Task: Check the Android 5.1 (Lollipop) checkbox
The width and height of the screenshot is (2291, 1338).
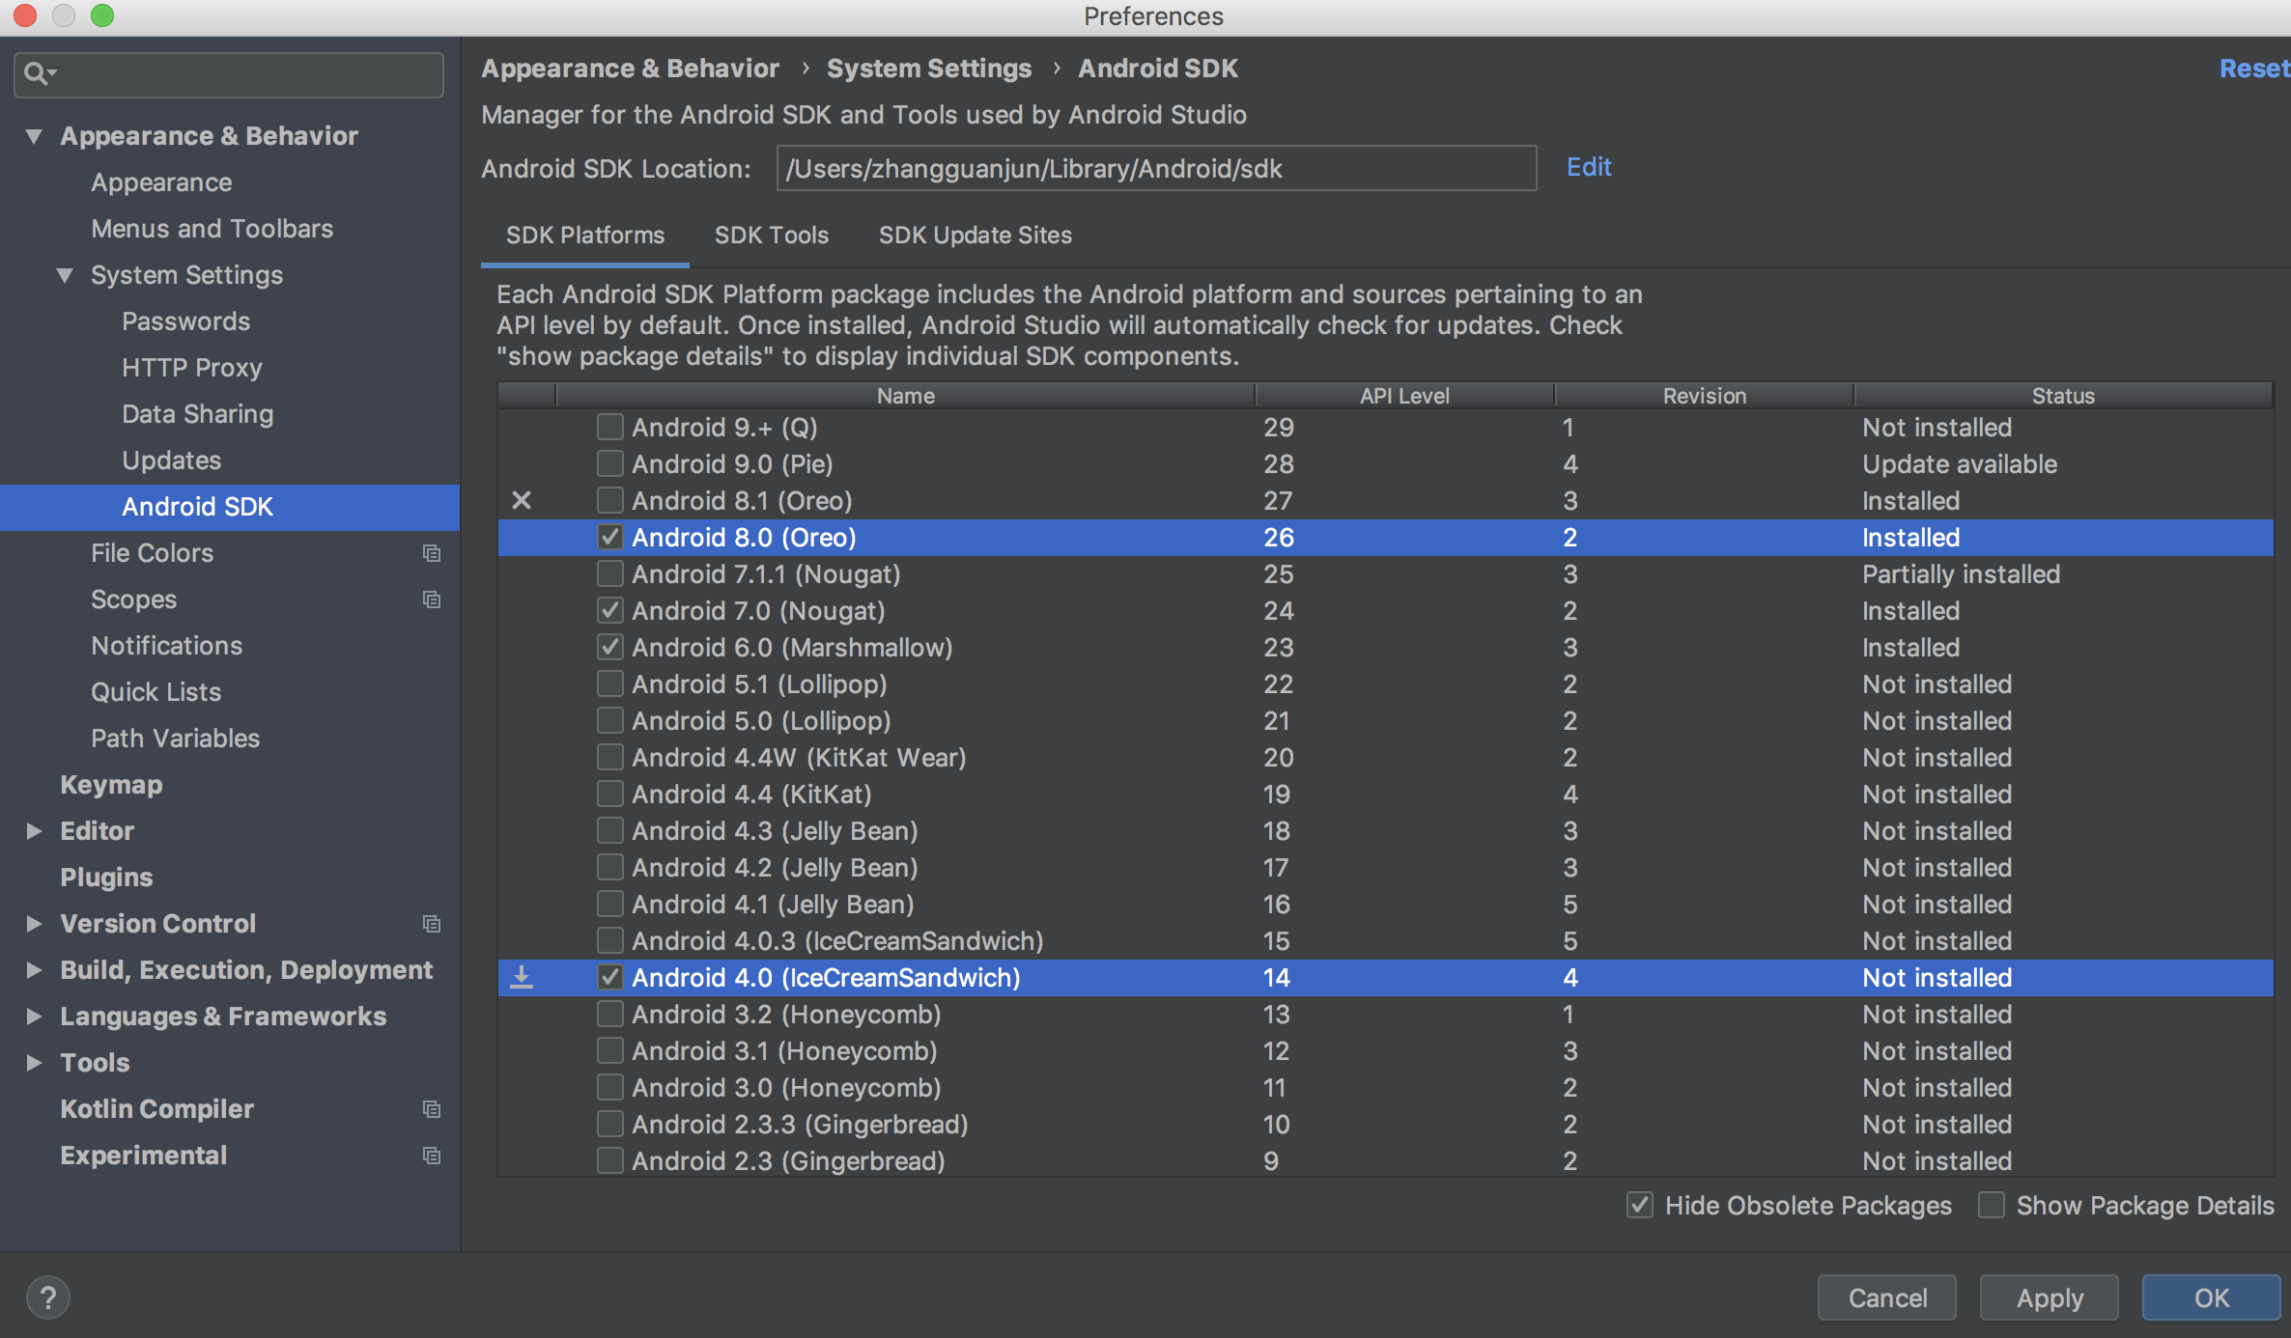Action: (609, 683)
